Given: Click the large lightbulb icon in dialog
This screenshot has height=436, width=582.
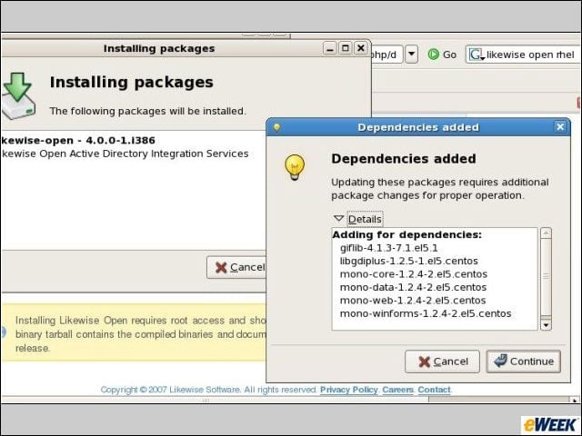Looking at the screenshot, I should click(295, 167).
